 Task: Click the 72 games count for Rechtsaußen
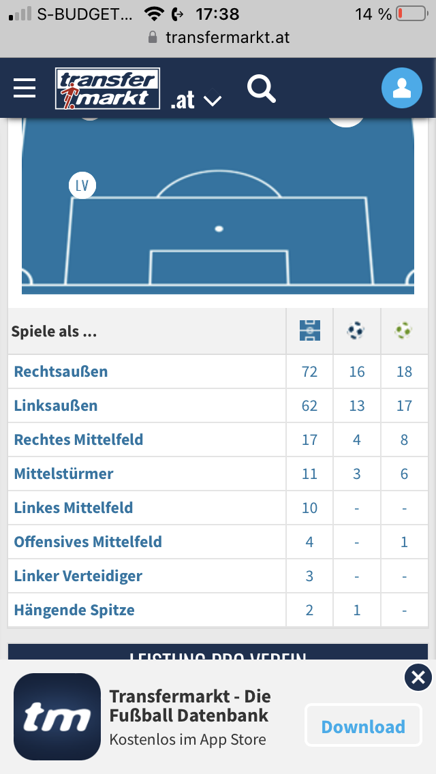tap(309, 372)
